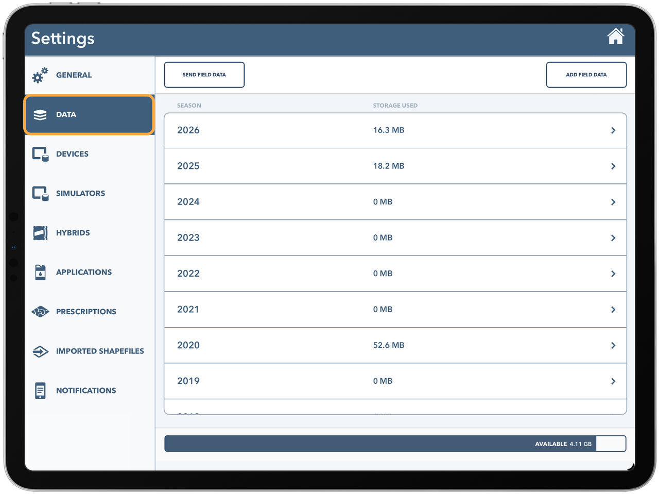
Task: Select the 2024 season text
Action: click(188, 202)
